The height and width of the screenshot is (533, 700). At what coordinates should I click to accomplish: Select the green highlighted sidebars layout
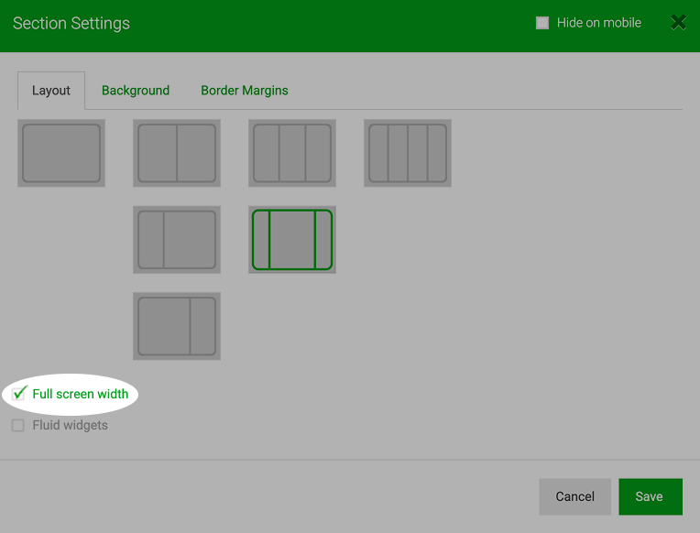click(292, 240)
